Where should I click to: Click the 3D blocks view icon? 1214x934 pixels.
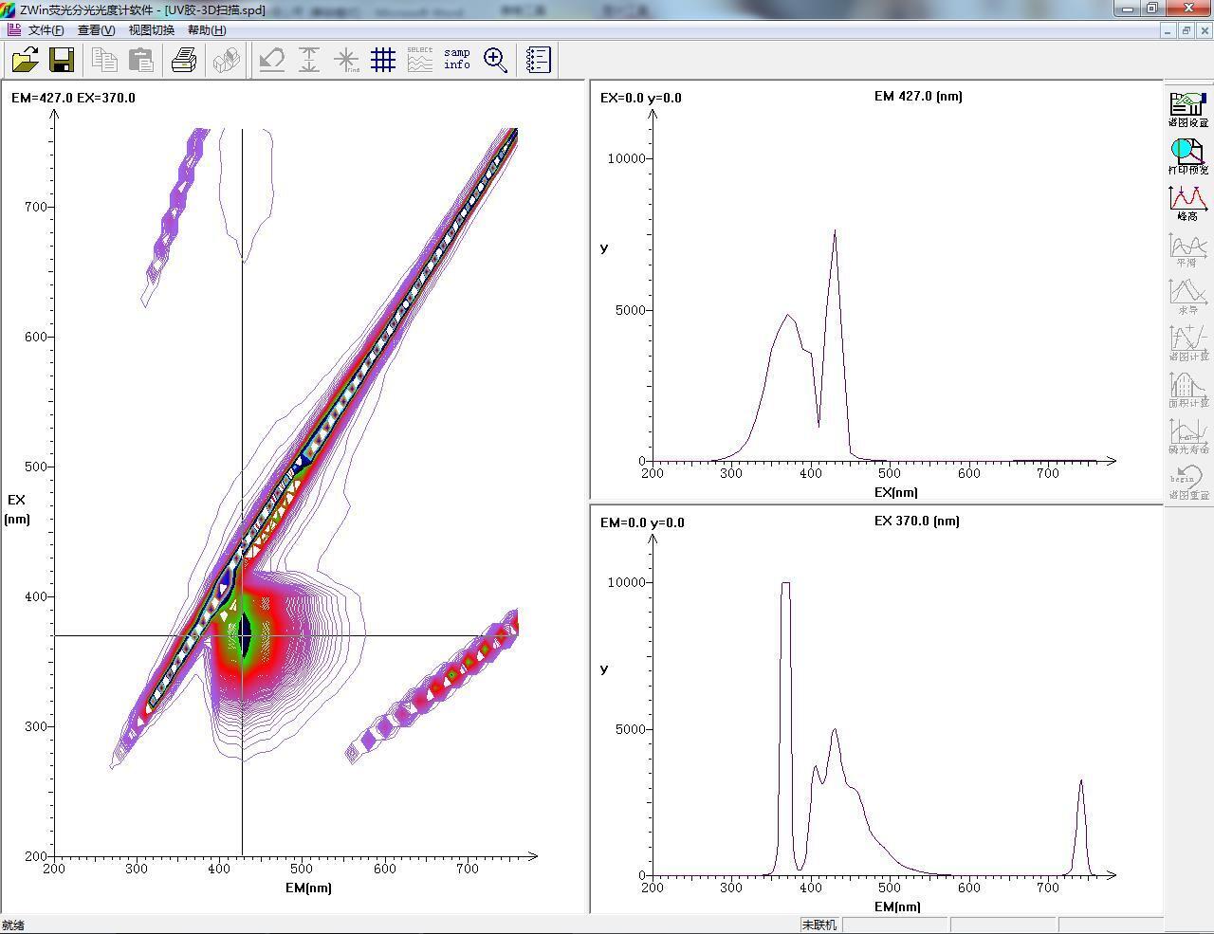(x=227, y=60)
